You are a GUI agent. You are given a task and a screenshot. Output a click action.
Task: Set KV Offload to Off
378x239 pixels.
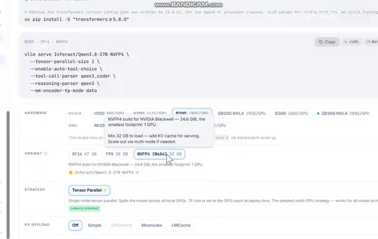point(75,225)
